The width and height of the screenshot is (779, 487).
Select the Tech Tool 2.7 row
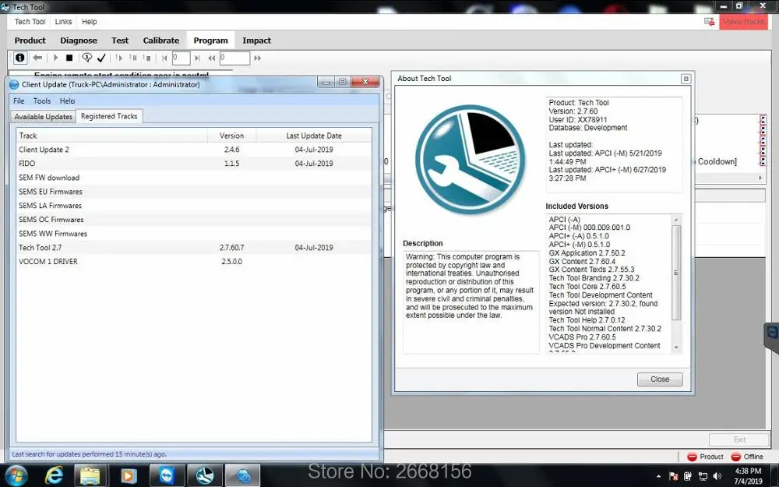click(x=194, y=248)
